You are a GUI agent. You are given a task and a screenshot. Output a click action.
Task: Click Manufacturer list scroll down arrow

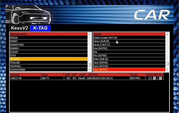pyautogui.click(x=89, y=69)
